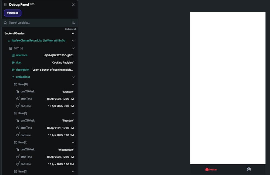Select the "Wednesday" value

click(x=66, y=150)
